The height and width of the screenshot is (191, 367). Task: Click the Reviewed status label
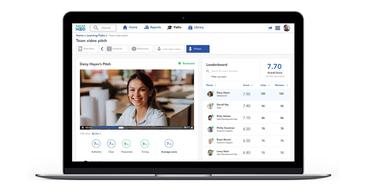(x=186, y=63)
